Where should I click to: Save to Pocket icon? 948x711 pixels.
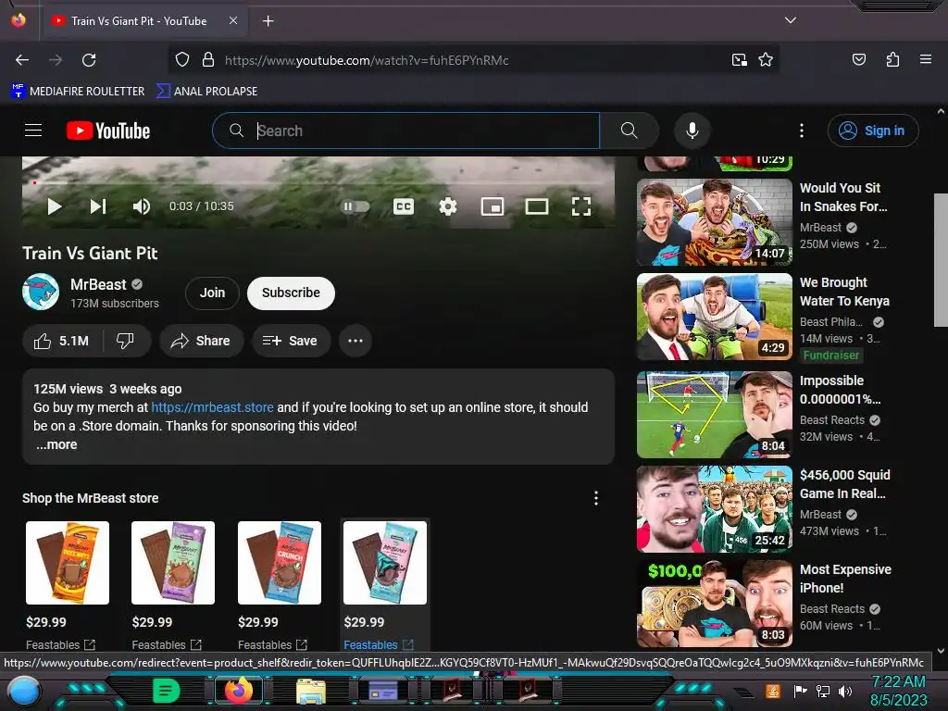(x=858, y=60)
